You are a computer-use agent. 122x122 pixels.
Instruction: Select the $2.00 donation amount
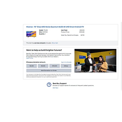pyautogui.click(x=31, y=66)
